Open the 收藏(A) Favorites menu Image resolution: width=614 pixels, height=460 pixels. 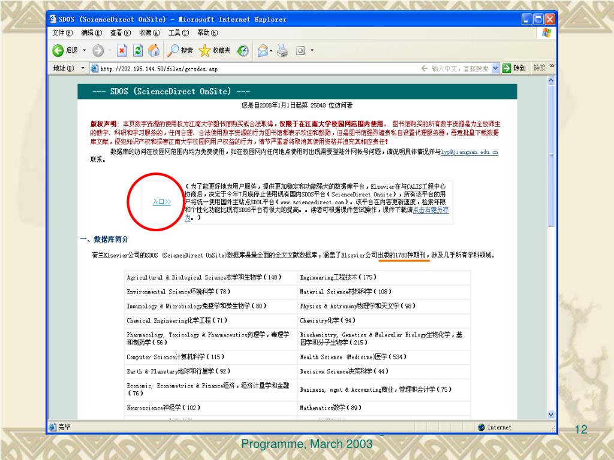[149, 33]
